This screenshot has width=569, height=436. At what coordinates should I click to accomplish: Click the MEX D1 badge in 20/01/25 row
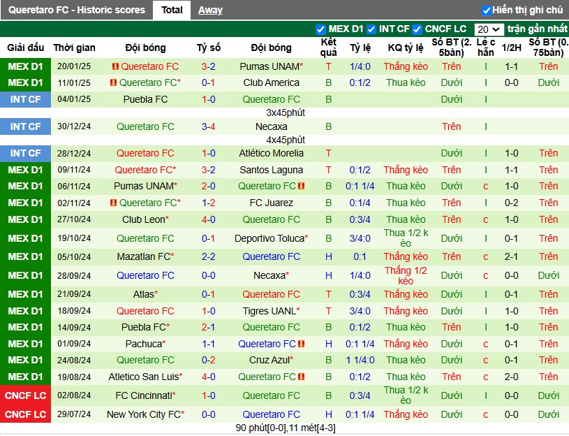(25, 66)
